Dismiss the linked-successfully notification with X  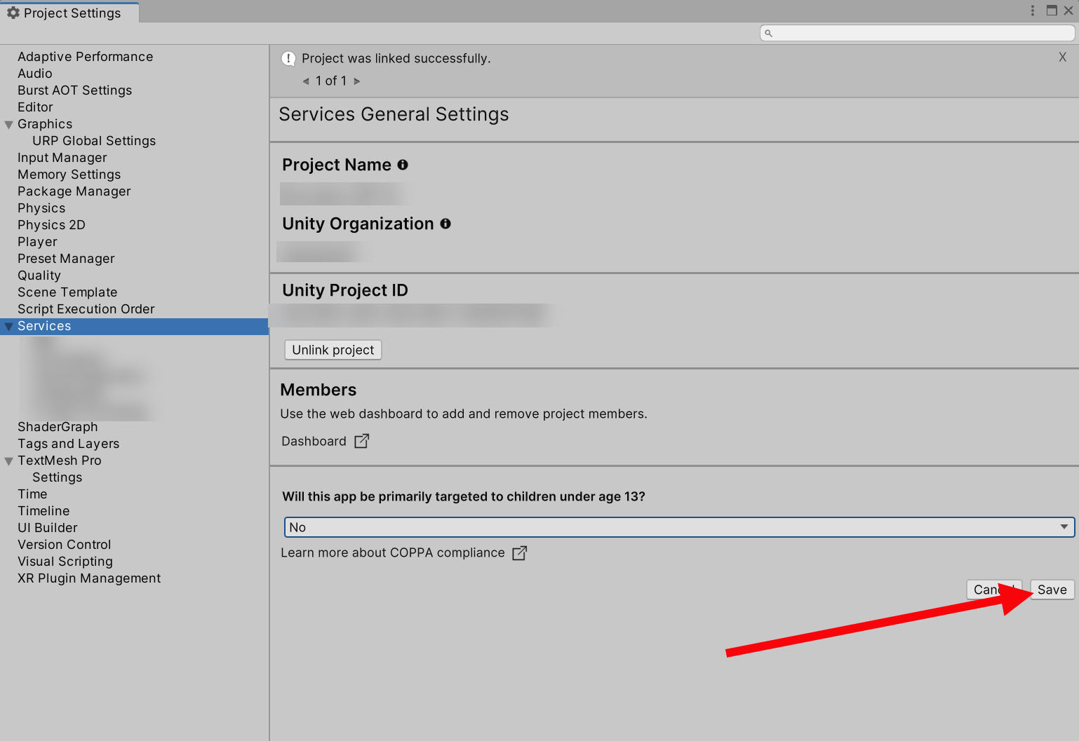[x=1062, y=57]
